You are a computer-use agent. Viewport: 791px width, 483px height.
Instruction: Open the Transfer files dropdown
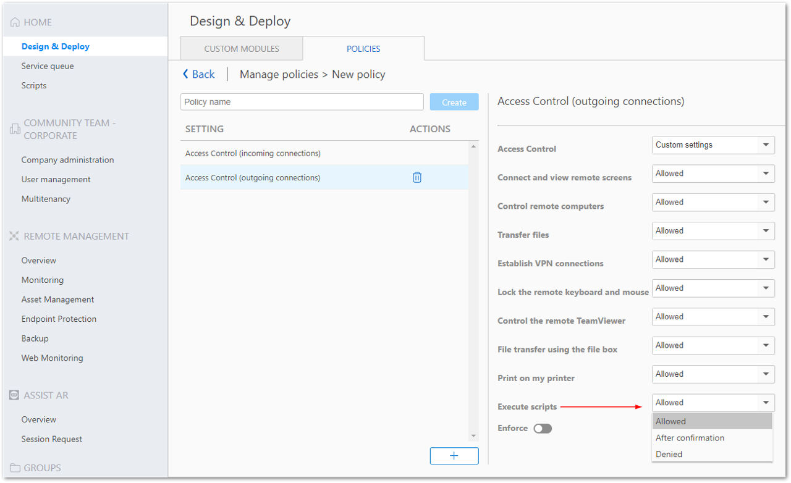point(713,231)
